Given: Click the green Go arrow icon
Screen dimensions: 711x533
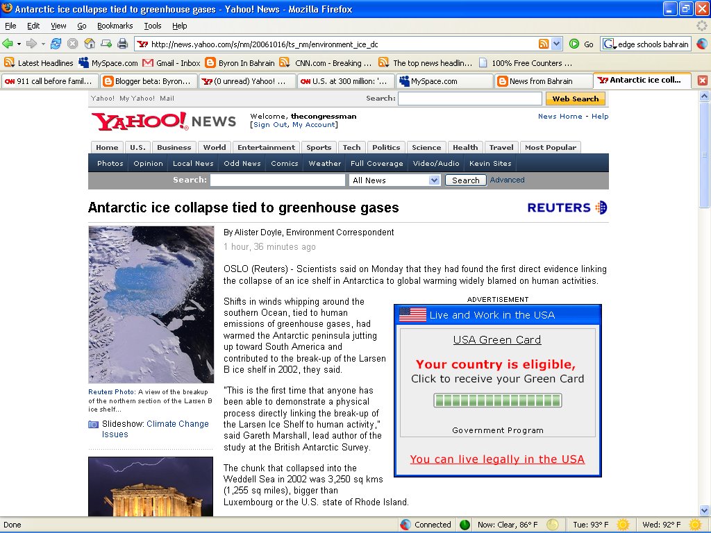Looking at the screenshot, I should 574,44.
